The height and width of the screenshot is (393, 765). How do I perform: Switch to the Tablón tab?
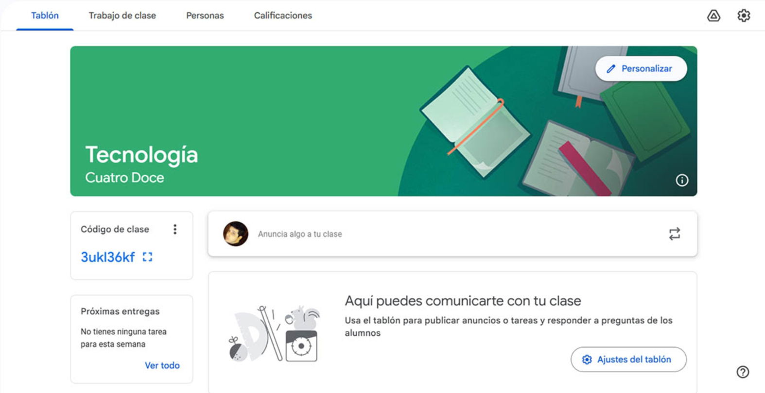[x=45, y=16]
